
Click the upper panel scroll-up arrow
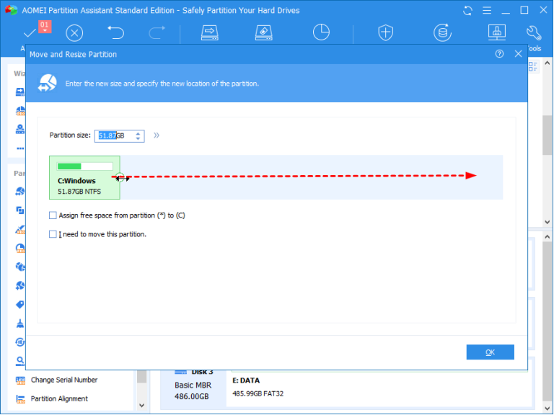pyautogui.click(x=548, y=63)
